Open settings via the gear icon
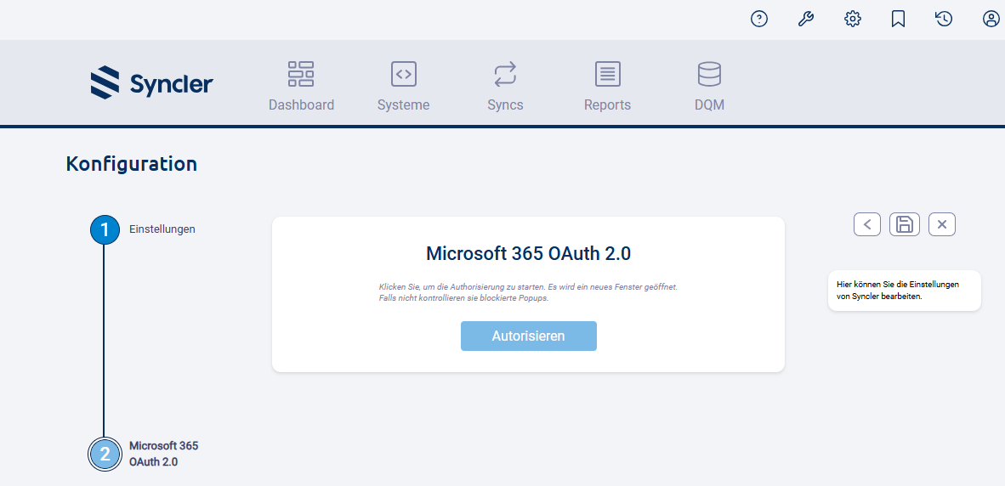Viewport: 1005px width, 486px height. click(x=853, y=19)
